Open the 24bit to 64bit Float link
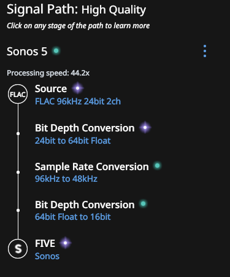The image size is (230, 277). click(73, 141)
